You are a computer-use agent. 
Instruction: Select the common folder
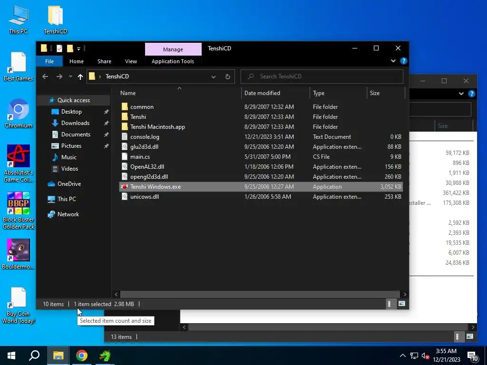(x=261, y=107)
